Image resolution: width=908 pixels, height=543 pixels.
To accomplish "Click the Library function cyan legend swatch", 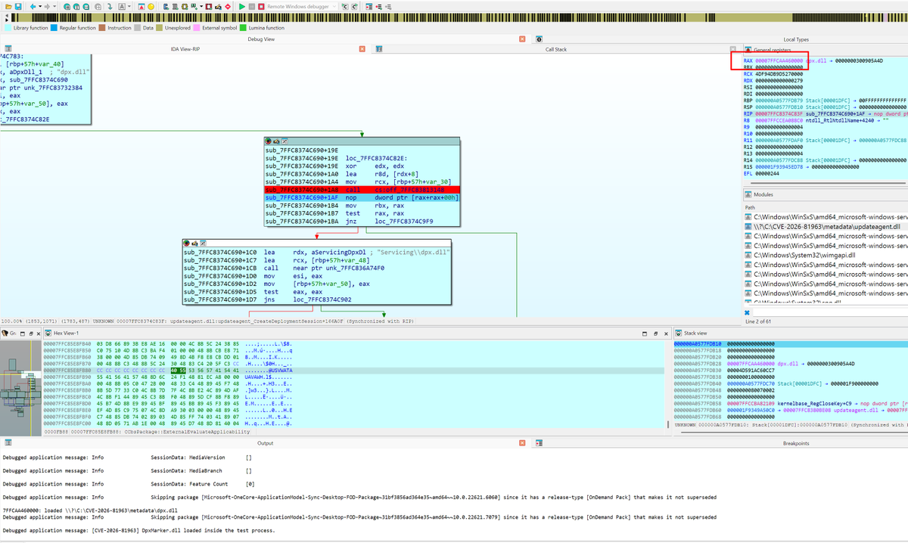I will (8, 28).
